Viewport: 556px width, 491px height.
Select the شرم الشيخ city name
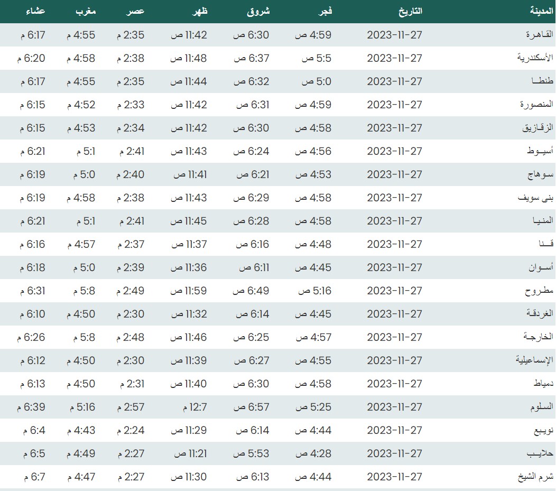(535, 477)
